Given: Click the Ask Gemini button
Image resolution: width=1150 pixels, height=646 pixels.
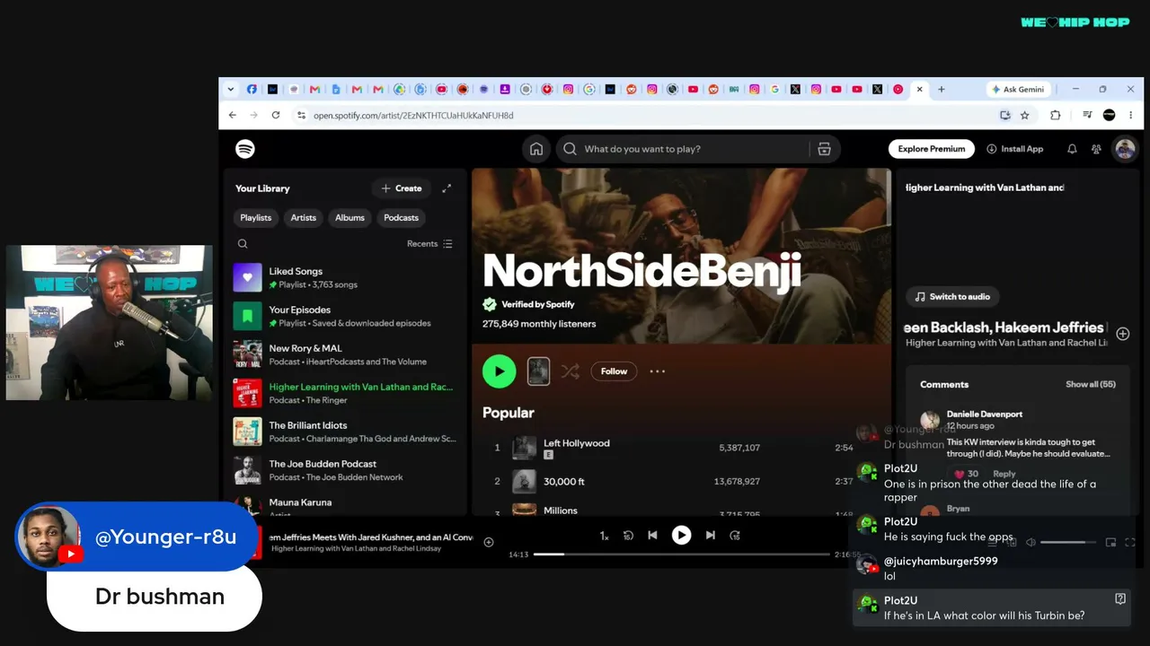Looking at the screenshot, I should point(1019,89).
